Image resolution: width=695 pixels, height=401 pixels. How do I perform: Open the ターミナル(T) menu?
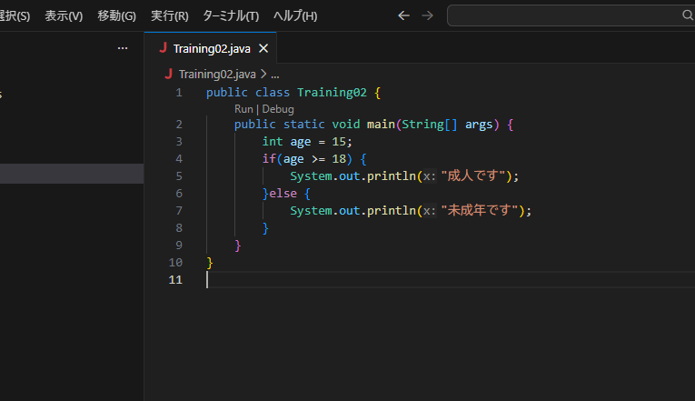click(x=231, y=16)
